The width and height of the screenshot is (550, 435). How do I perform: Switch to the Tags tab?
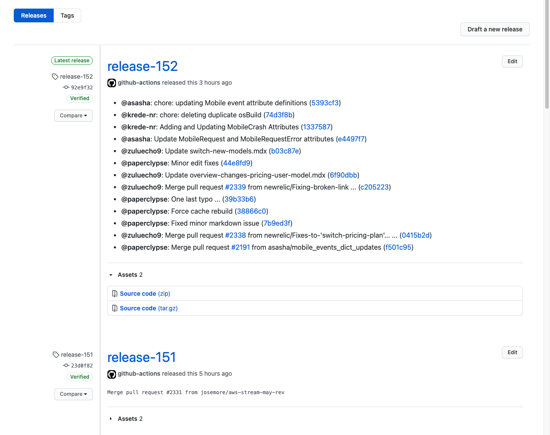click(x=67, y=15)
